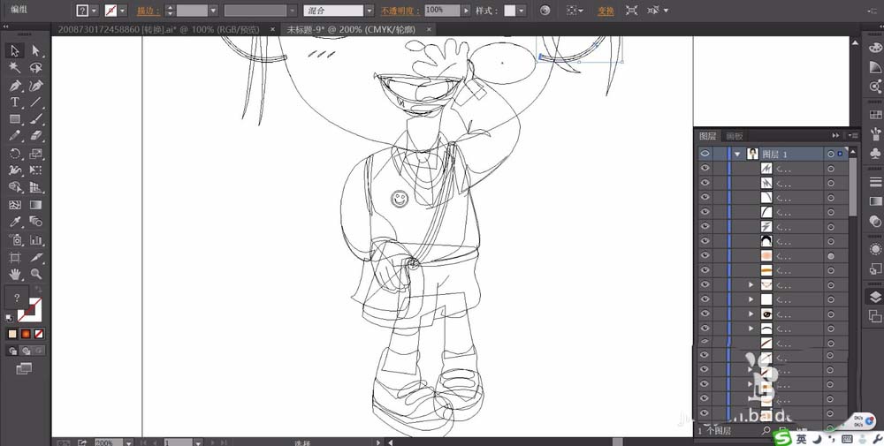This screenshot has height=446, width=884.
Task: Click the 不透明度 opacity link
Action: point(400,11)
